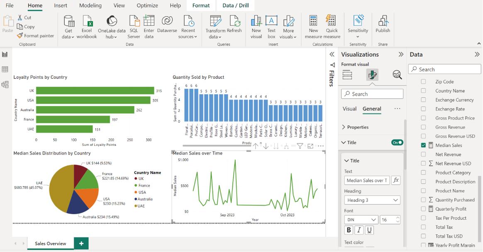Click the Bold formatting button
483x252 pixels.
[349, 230]
